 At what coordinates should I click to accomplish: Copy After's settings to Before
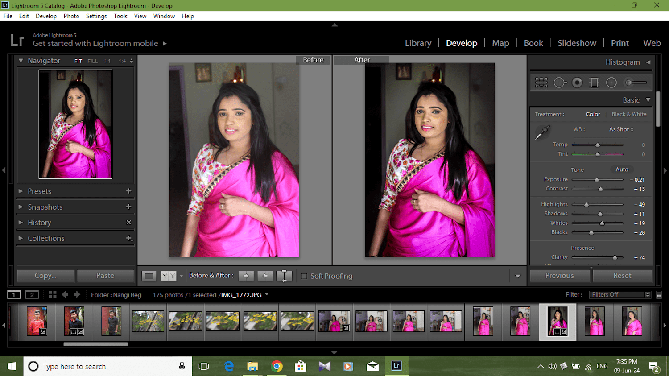coord(265,276)
